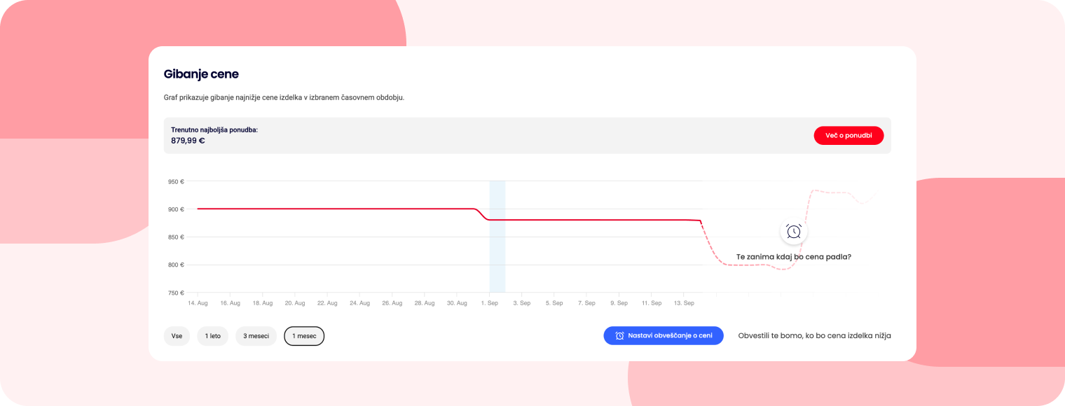Viewport: 1065px width, 406px height.
Task: Click the '16. Aug' date label
Action: [x=230, y=303]
